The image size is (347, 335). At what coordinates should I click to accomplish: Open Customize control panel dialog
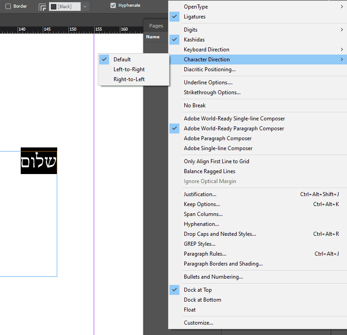click(258, 323)
